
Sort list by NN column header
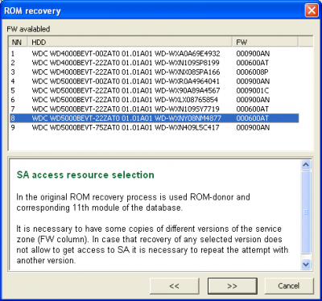[x=18, y=42]
